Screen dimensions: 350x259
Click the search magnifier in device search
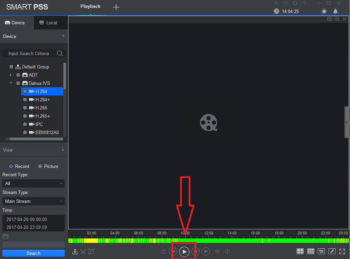pyautogui.click(x=60, y=53)
